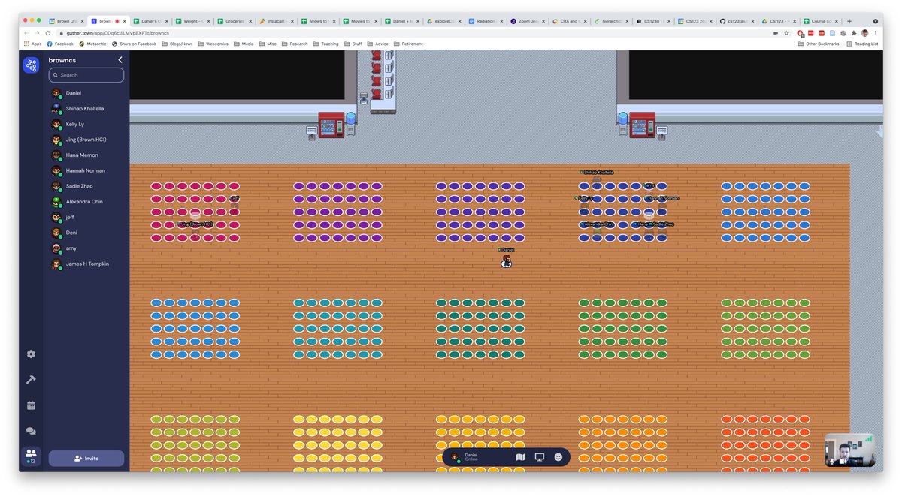The width and height of the screenshot is (902, 497).
Task: Select Kelly Ly in participant list
Action: (86, 124)
